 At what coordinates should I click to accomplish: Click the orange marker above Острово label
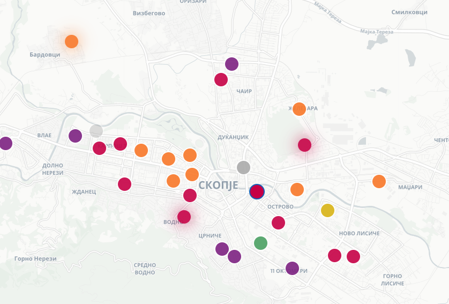(x=297, y=189)
